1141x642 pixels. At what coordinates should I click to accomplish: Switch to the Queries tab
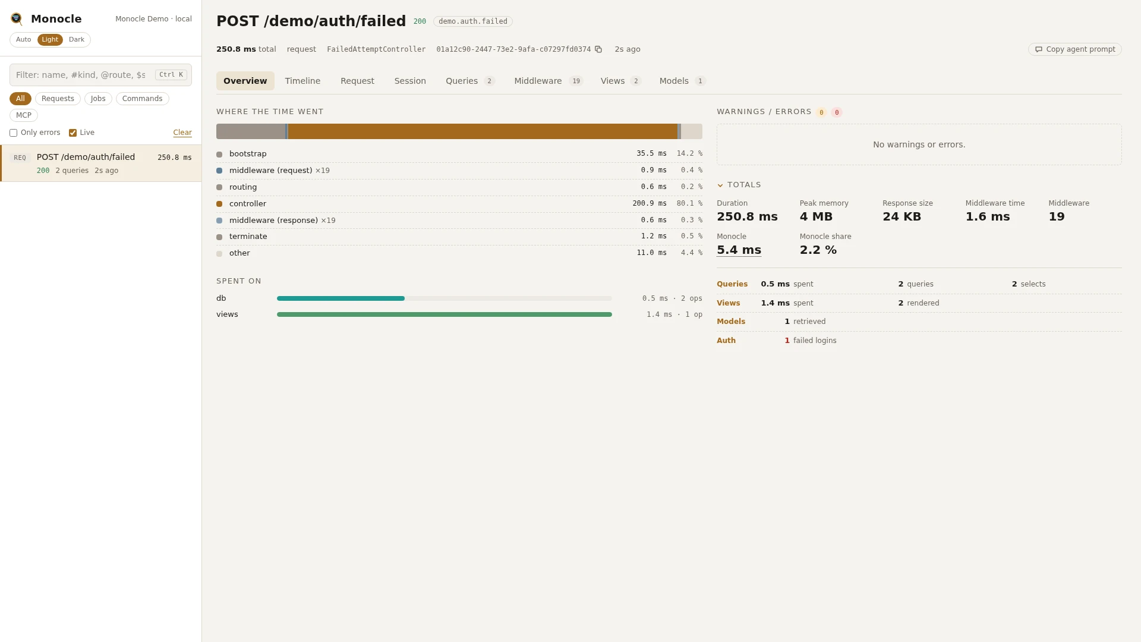point(470,81)
